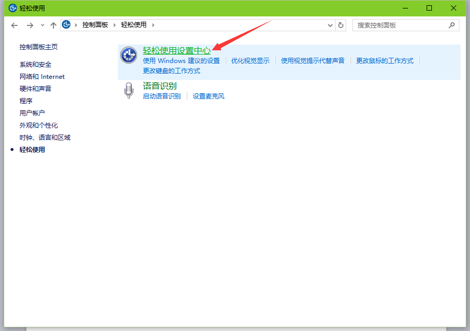Select 轻松使用 in the breadcrumb path
This screenshot has width=470, height=331.
click(x=134, y=25)
